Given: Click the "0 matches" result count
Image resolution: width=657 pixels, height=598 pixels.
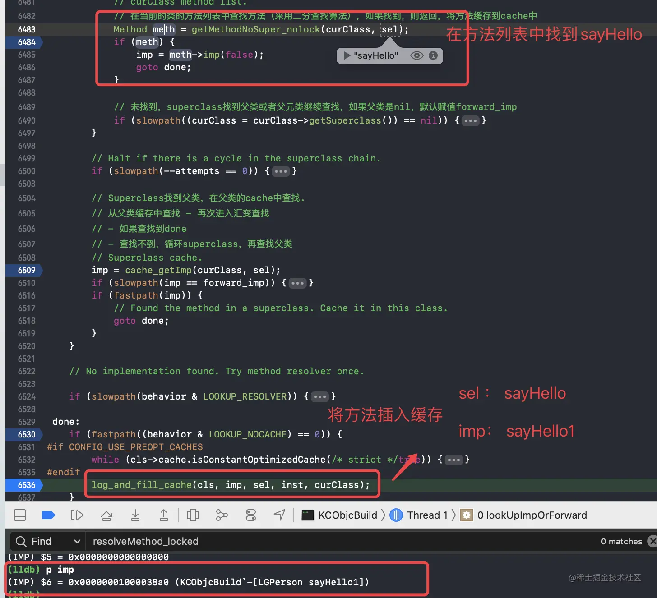Looking at the screenshot, I should pos(621,541).
